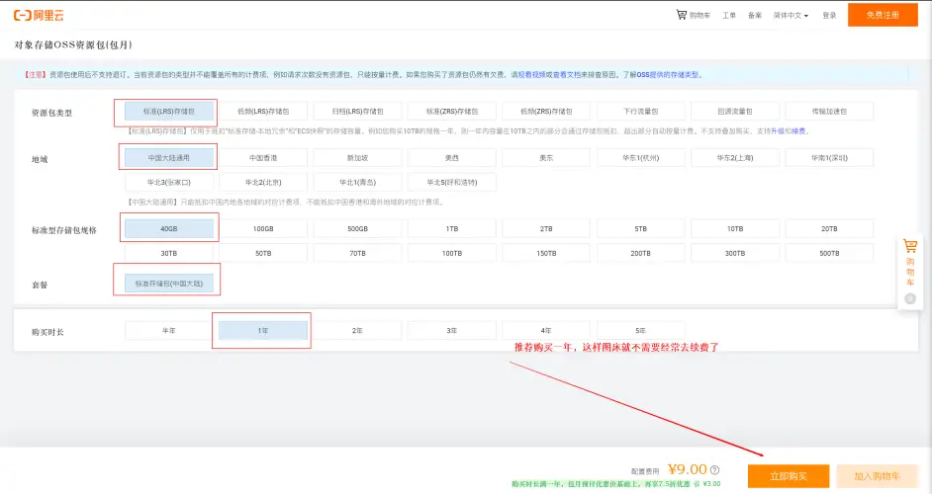Choose the 华南1(深圳) region
The width and height of the screenshot is (932, 494).
pos(829,158)
